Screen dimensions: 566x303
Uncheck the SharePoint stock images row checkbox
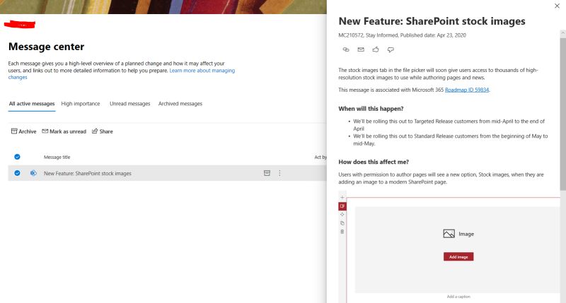[x=17, y=173]
